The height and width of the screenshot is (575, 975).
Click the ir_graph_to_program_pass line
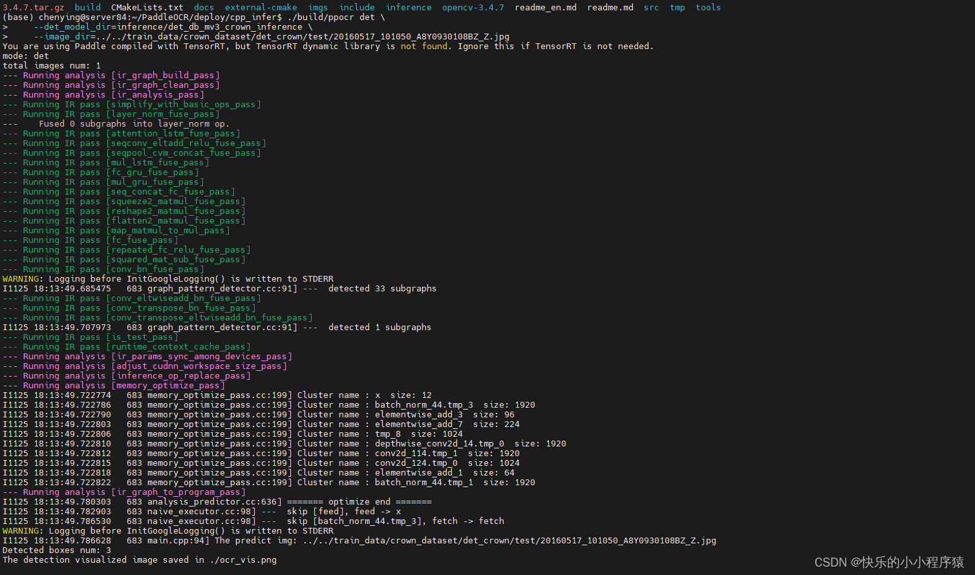click(124, 492)
